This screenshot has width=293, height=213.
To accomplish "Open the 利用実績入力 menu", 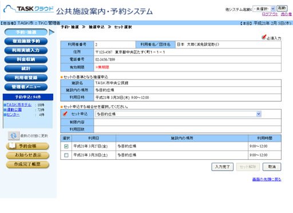I will [26, 50].
